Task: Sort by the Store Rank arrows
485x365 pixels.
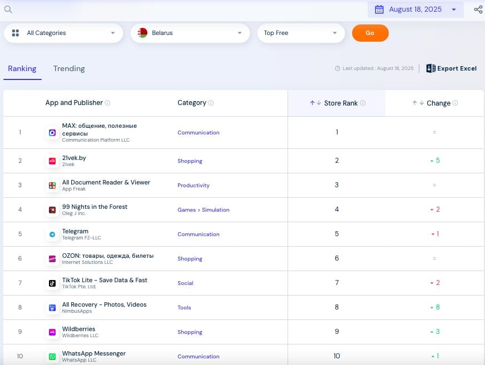Action: 315,103
